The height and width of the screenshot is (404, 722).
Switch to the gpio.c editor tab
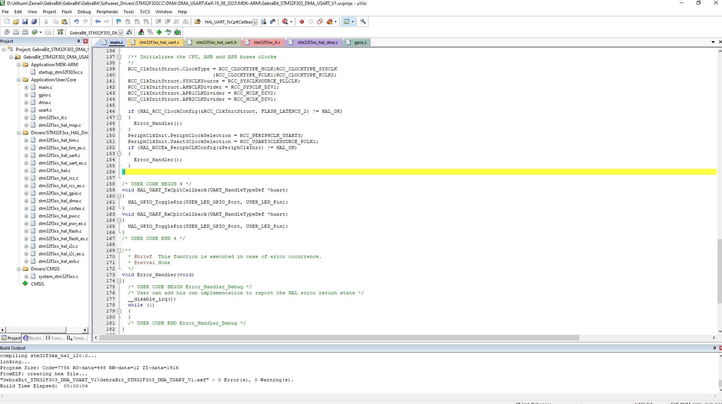(x=357, y=42)
